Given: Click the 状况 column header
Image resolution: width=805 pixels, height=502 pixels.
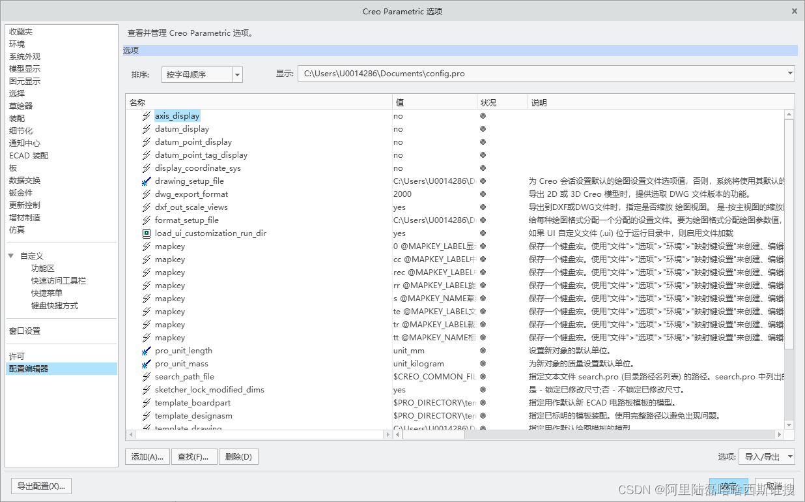Looking at the screenshot, I should click(502, 102).
